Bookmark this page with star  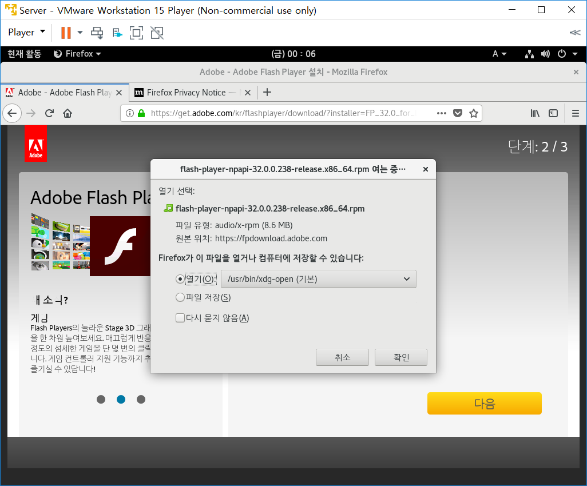[x=474, y=113]
